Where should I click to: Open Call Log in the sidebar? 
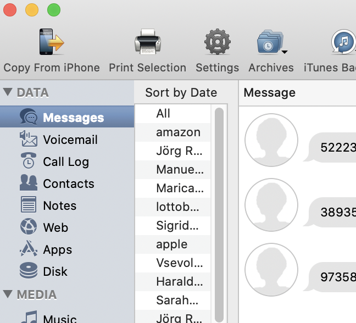click(67, 161)
